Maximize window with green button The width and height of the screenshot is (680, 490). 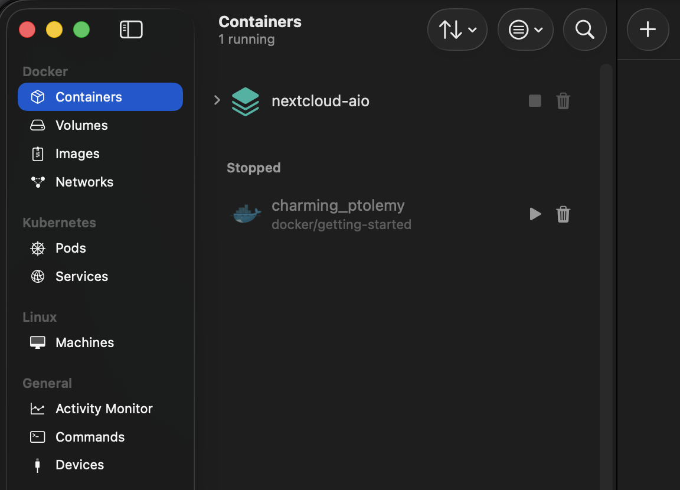pyautogui.click(x=81, y=30)
